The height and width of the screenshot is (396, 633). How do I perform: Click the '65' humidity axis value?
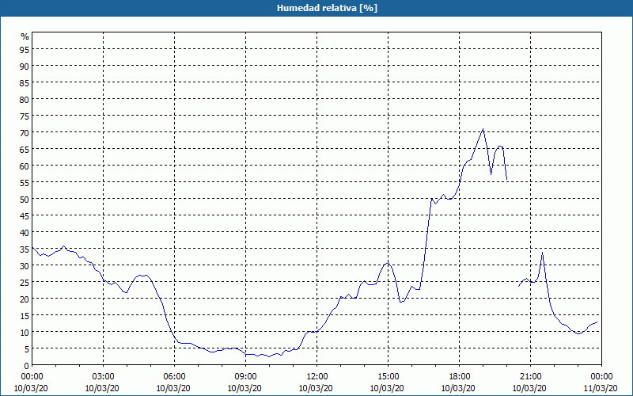[25, 149]
